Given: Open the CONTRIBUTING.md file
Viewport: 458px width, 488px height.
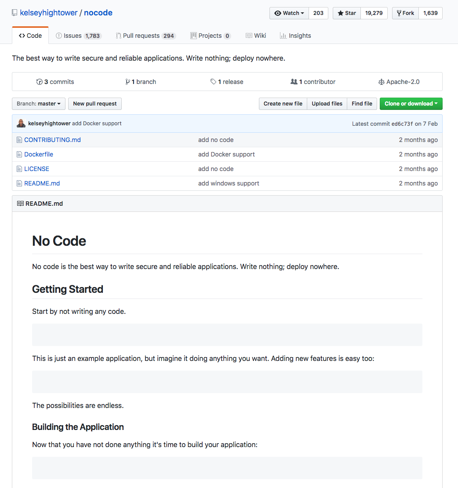Looking at the screenshot, I should 53,140.
